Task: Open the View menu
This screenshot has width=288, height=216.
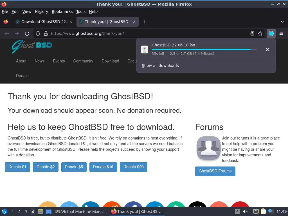Action: coord(27,12)
